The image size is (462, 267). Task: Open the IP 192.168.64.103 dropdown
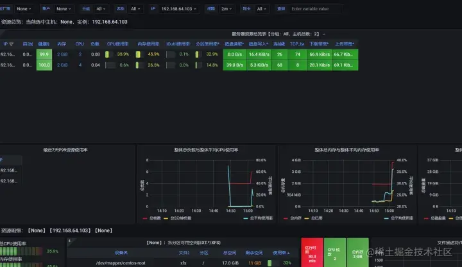178,9
